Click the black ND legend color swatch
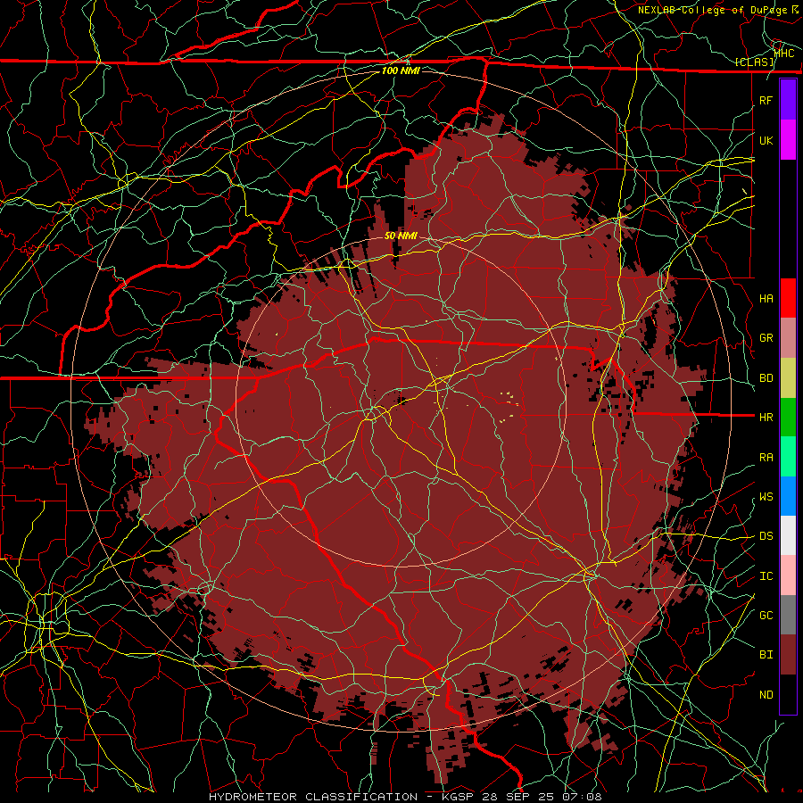 point(788,694)
